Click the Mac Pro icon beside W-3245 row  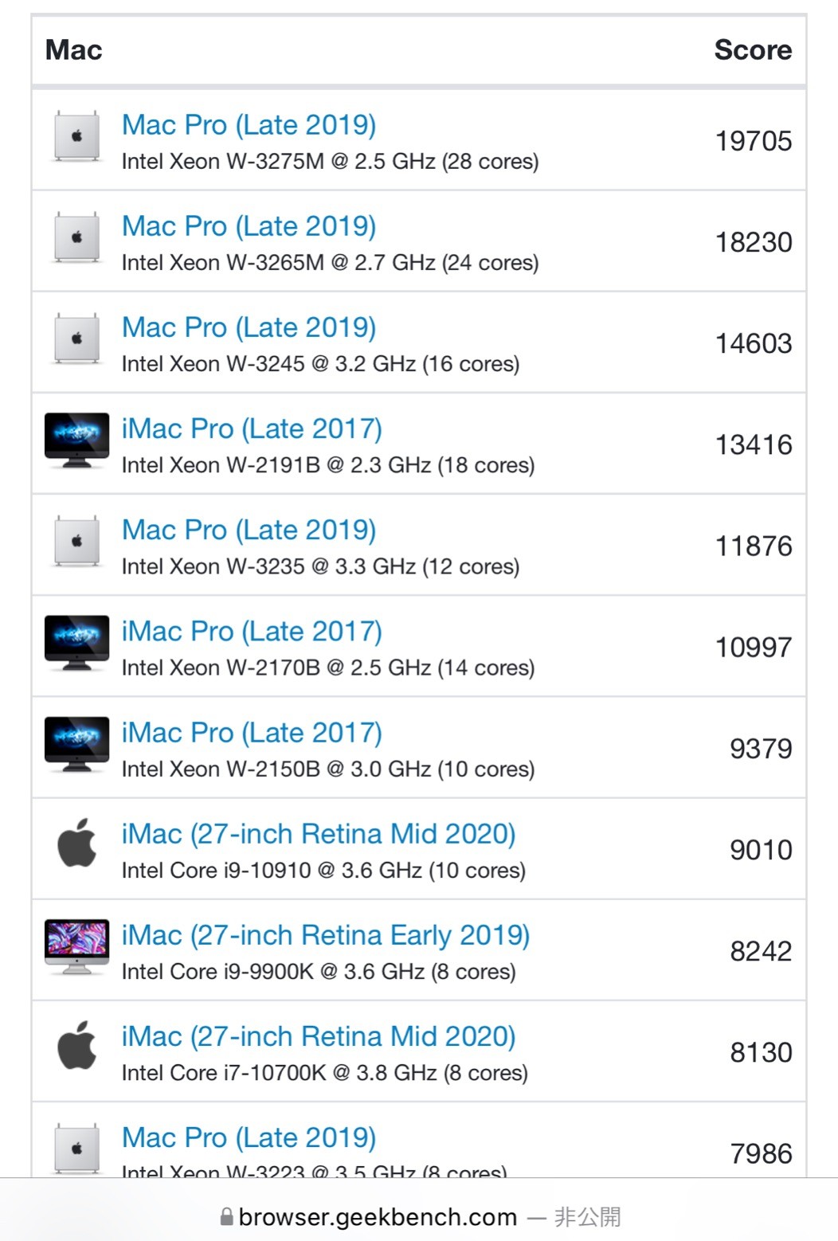76,339
